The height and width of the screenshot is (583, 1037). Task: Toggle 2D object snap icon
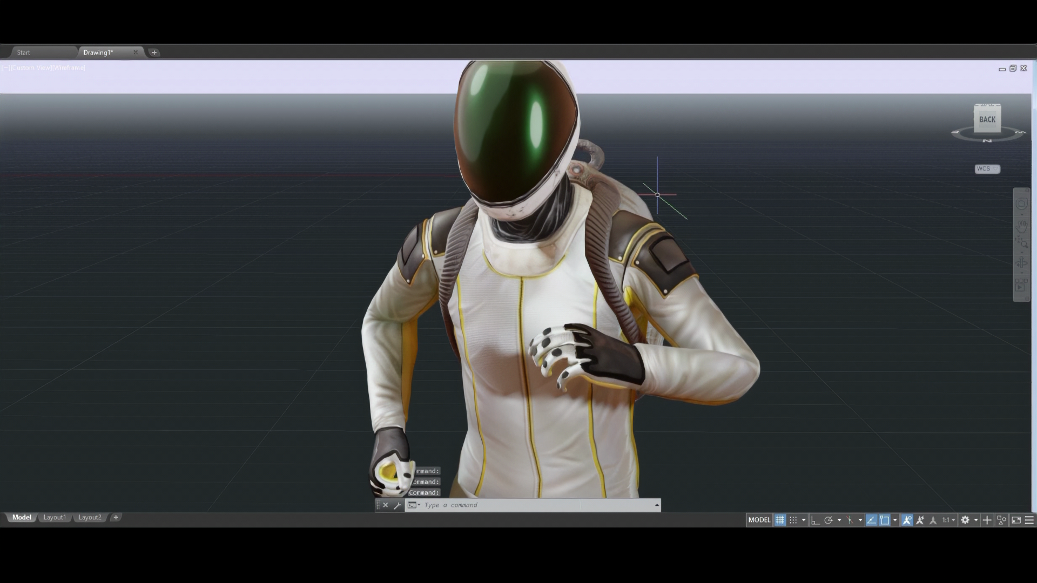[x=885, y=520]
